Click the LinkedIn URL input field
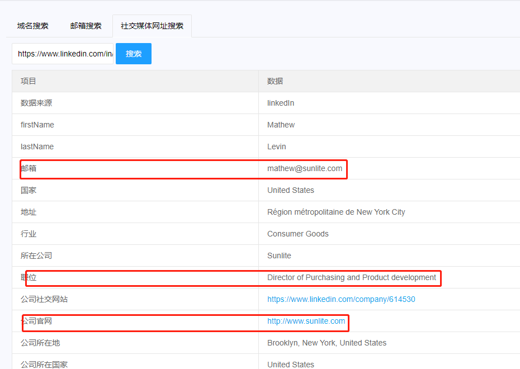 (x=63, y=54)
